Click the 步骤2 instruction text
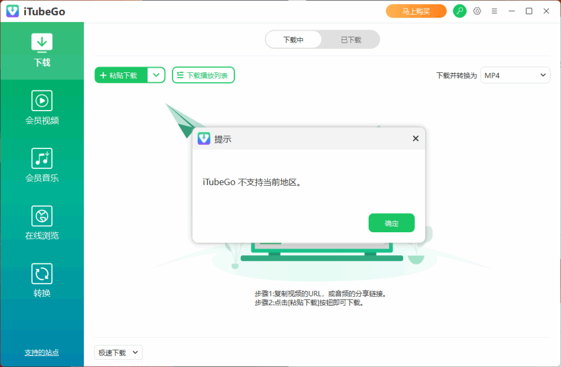Screen dimensions: 561x367 click(x=310, y=302)
